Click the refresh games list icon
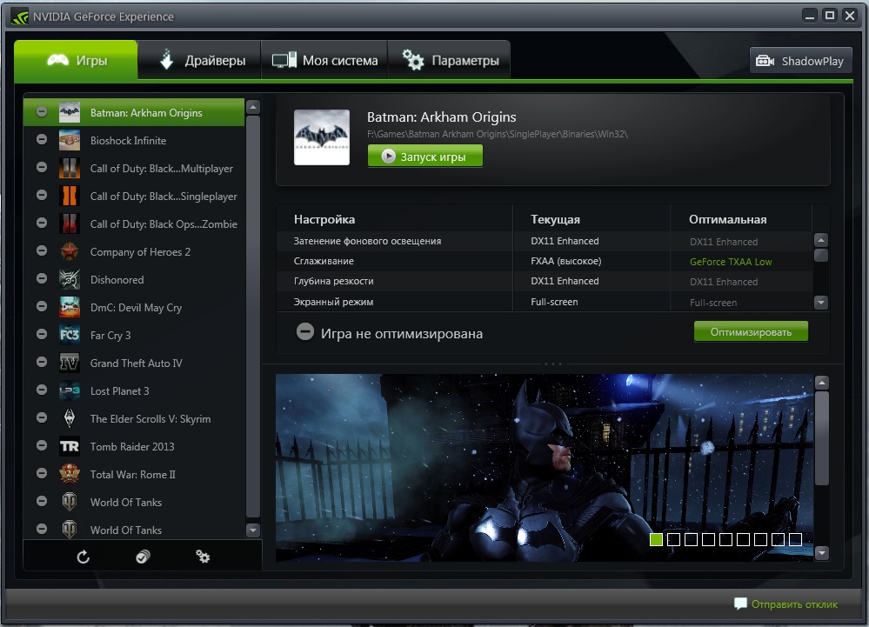Image resolution: width=869 pixels, height=627 pixels. pyautogui.click(x=84, y=557)
